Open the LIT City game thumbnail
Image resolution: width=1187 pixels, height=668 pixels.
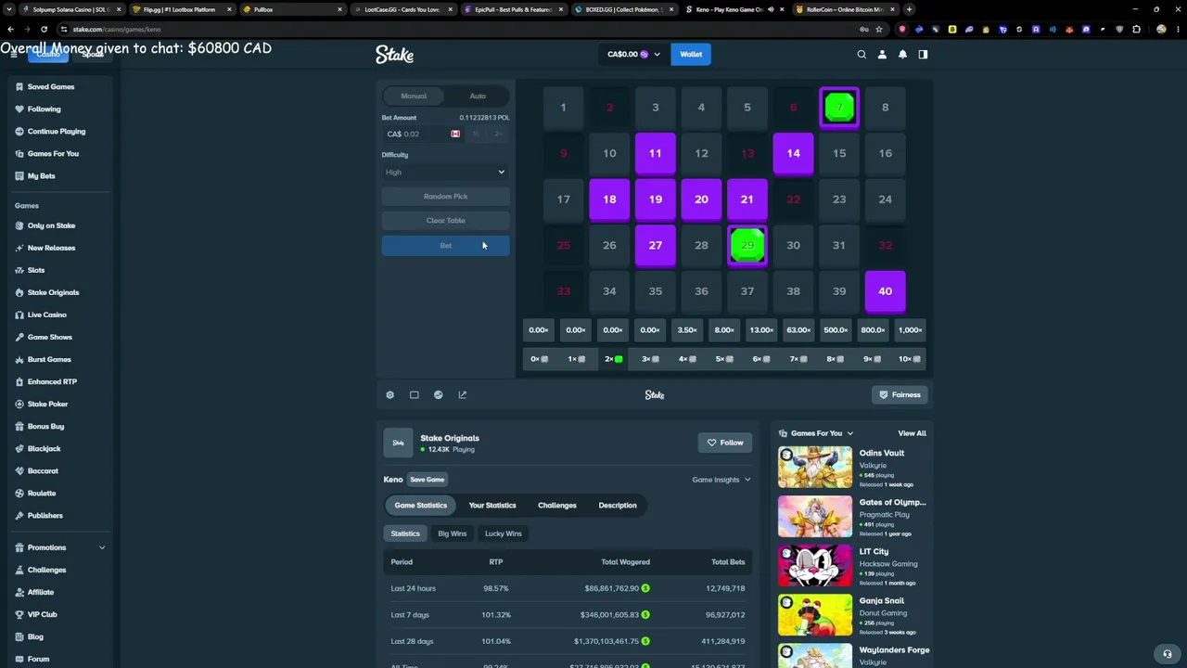(815, 566)
